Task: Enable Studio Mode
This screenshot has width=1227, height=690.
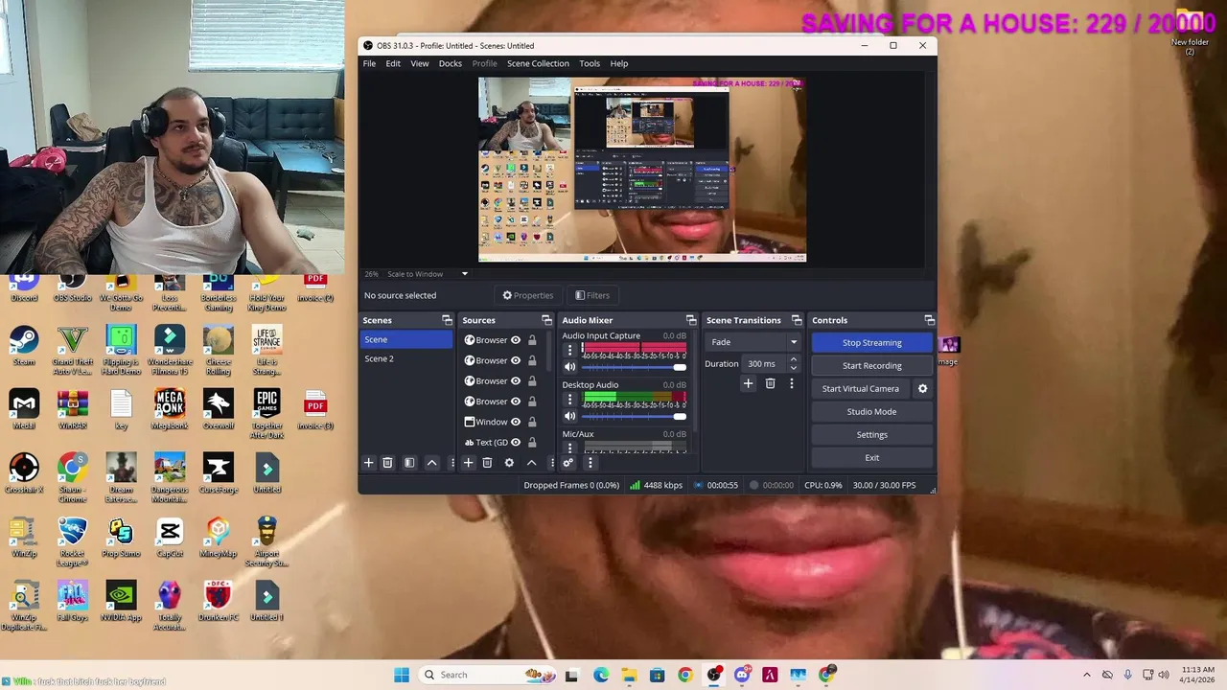Action: tap(871, 411)
